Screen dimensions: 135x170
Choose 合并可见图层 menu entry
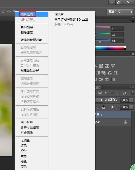tap(32, 127)
